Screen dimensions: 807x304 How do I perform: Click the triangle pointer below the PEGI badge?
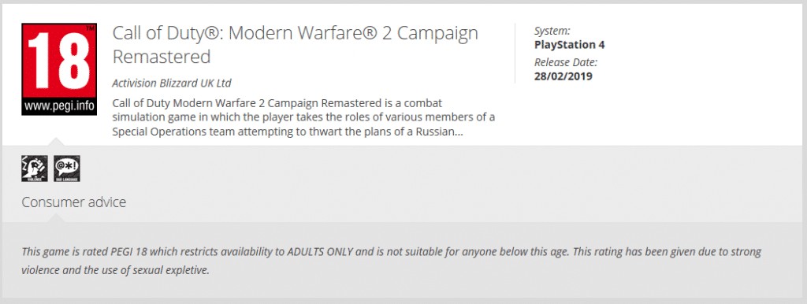57,142
